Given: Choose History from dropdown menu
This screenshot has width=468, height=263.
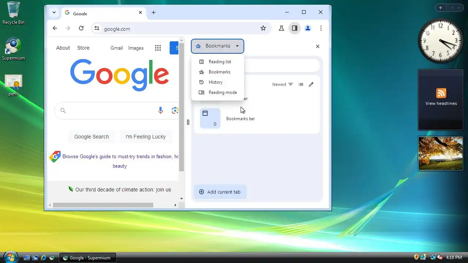Looking at the screenshot, I should [x=218, y=82].
